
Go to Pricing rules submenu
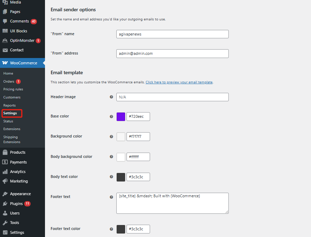click(13, 89)
